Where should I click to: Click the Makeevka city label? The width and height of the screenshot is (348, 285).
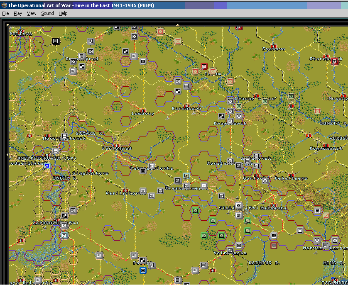pos(274,208)
